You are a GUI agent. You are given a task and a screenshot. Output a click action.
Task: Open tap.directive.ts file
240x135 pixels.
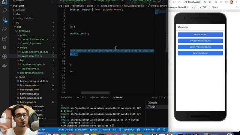[x=30, y=69]
